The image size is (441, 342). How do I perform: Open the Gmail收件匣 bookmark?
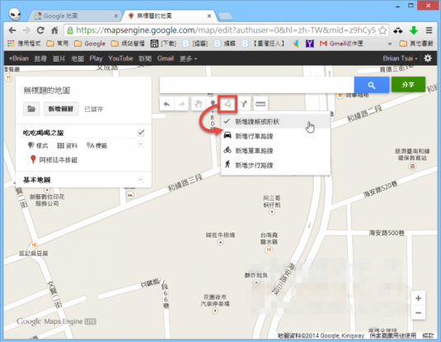[341, 44]
